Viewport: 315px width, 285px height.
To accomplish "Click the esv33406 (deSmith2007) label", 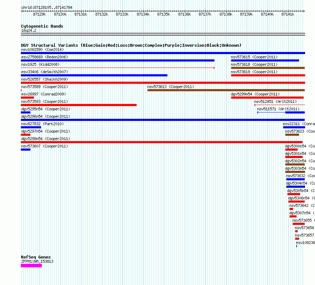I will click(45, 72).
